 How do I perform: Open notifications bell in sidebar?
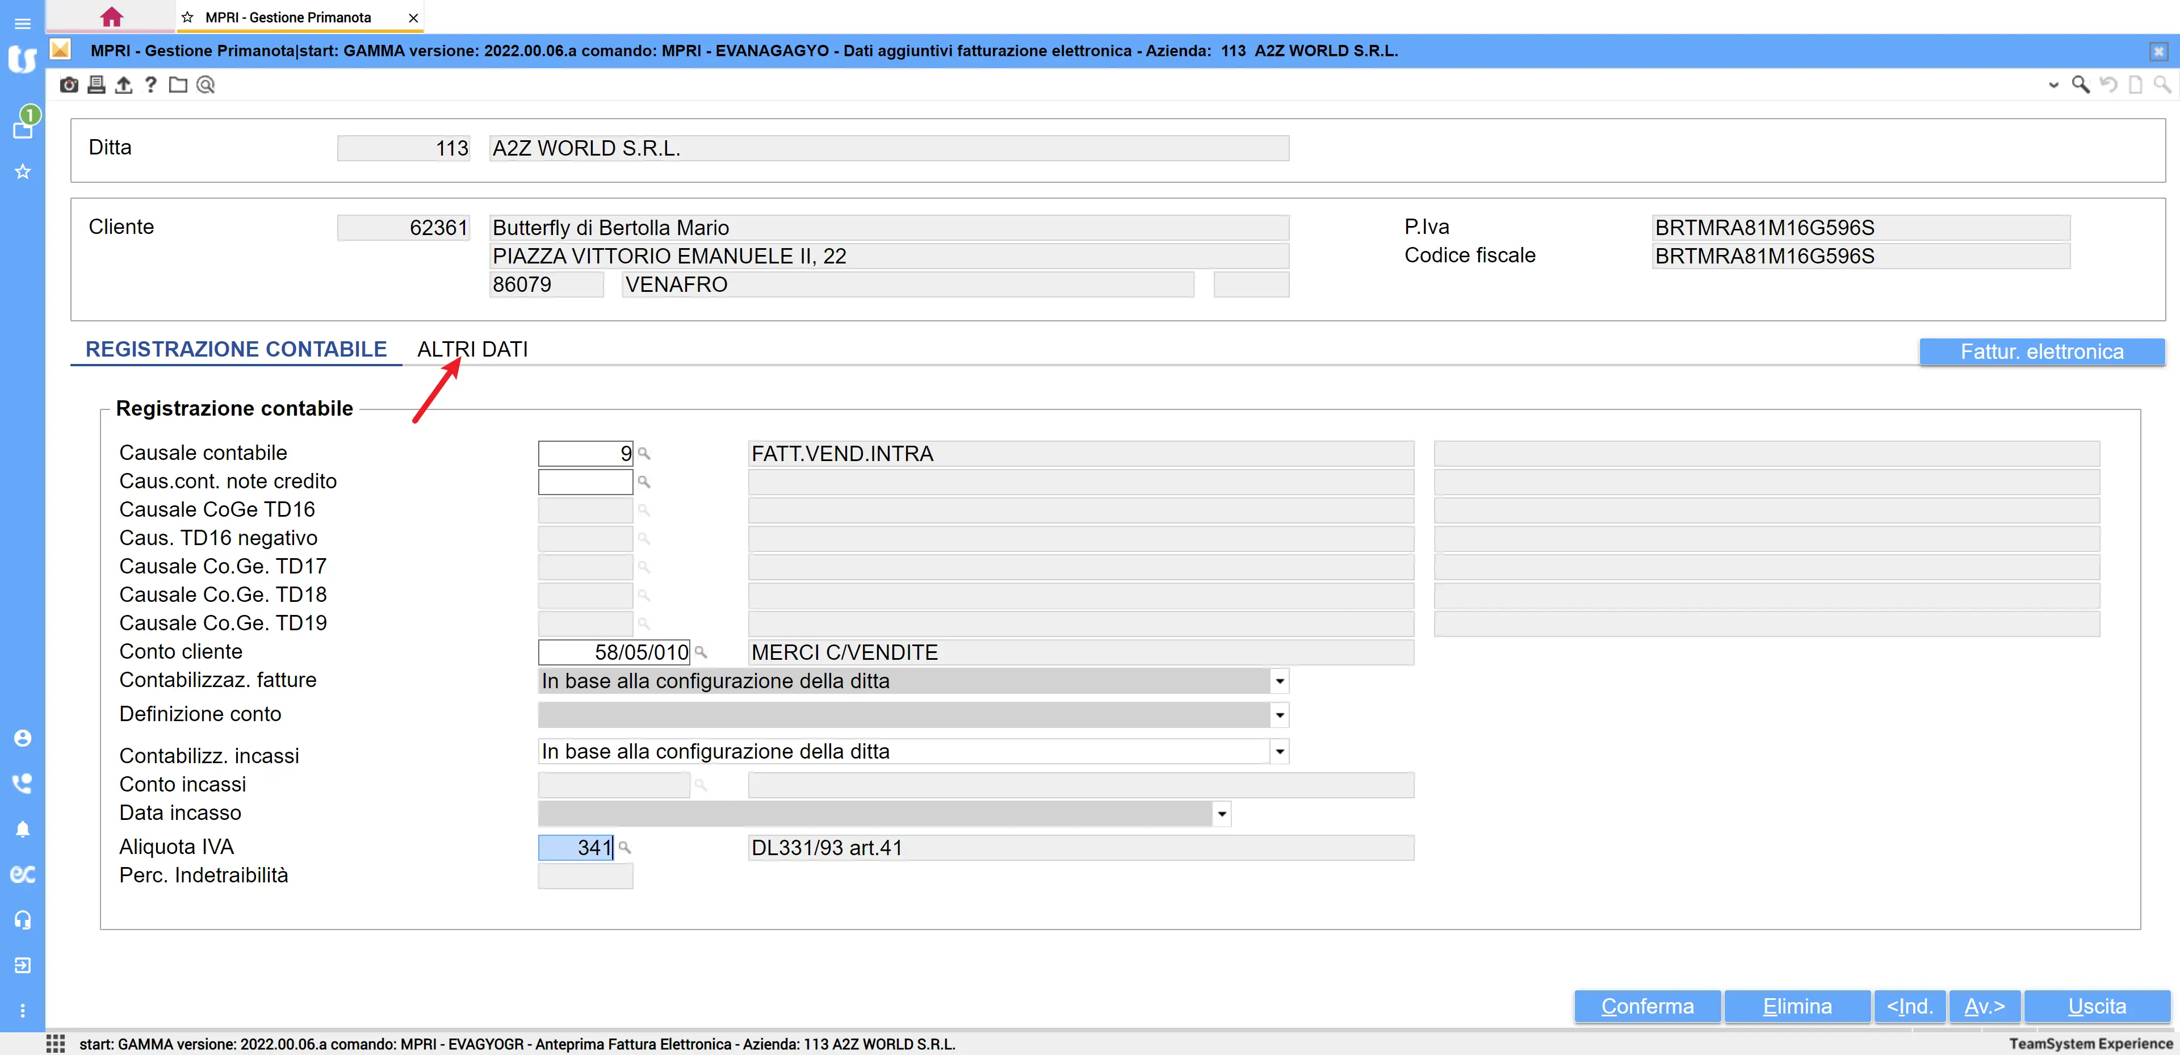[x=23, y=829]
